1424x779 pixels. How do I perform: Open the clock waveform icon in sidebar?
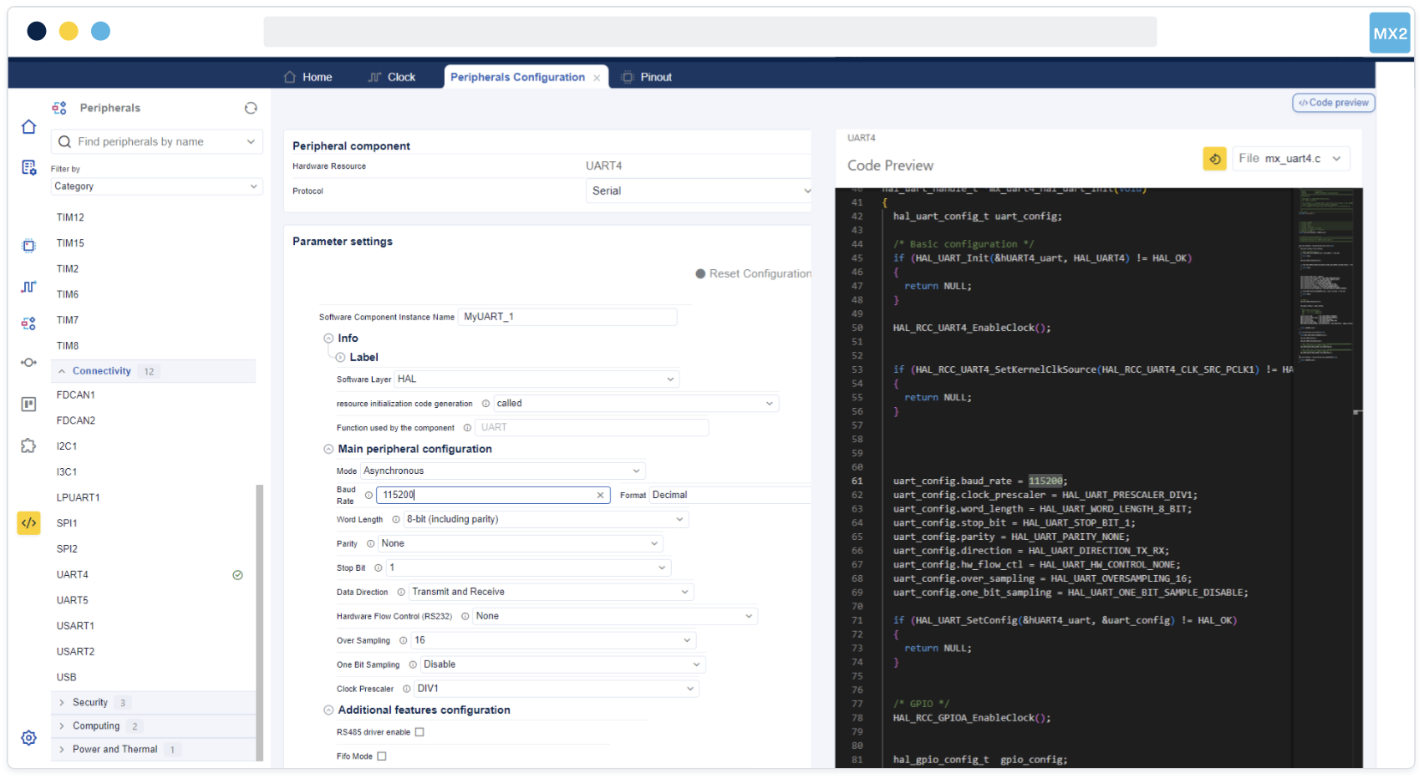(x=28, y=287)
